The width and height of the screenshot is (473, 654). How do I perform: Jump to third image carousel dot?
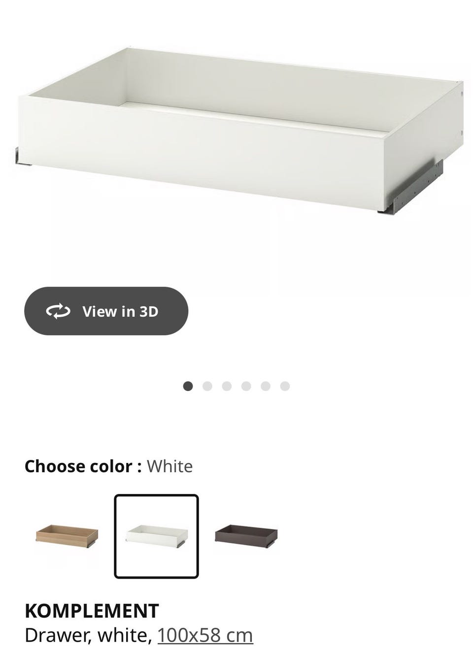pyautogui.click(x=227, y=386)
